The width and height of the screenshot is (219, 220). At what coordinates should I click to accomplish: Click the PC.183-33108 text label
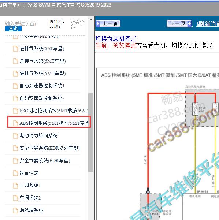57,24
